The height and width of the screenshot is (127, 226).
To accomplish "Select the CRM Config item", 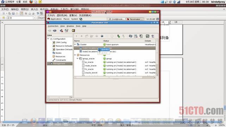I will click(61, 42).
